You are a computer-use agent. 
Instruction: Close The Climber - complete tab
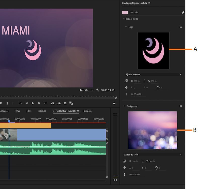53,111
